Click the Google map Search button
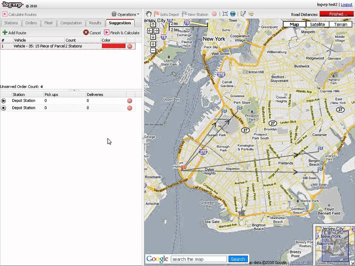This screenshot has height=266, width=355. 238,259
